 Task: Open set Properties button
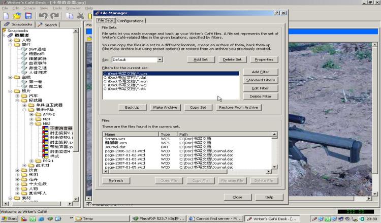coord(264,59)
